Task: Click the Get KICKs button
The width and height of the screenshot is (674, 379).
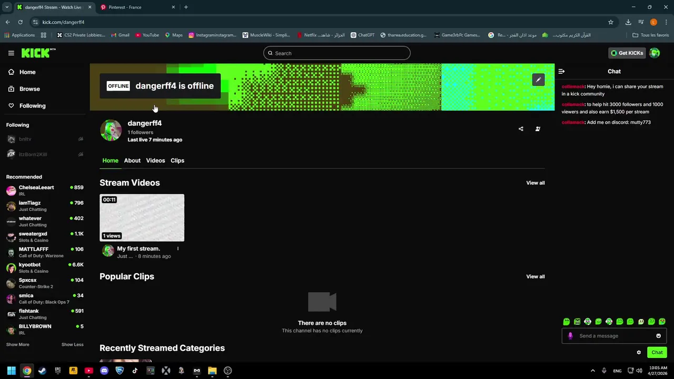Action: [627, 53]
